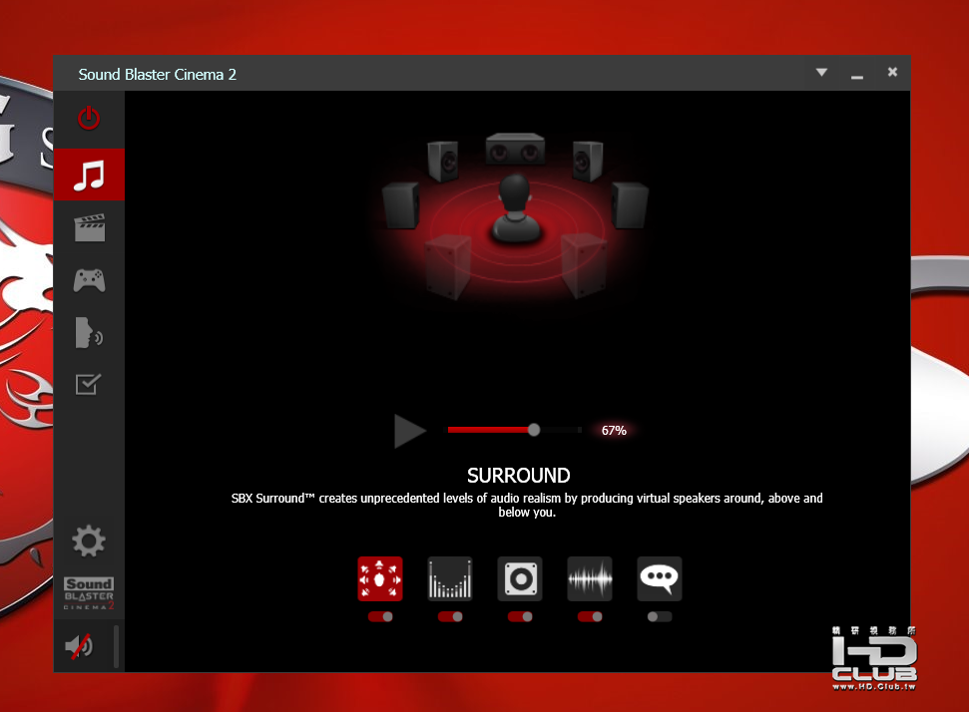Image resolution: width=969 pixels, height=712 pixels.
Task: Toggle the muted speaker icon
Action: 79,646
